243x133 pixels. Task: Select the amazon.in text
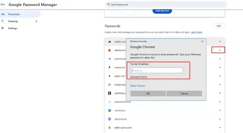[x=120, y=67]
